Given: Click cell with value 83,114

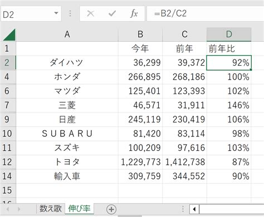Looking at the screenshot, I should pos(184,134).
